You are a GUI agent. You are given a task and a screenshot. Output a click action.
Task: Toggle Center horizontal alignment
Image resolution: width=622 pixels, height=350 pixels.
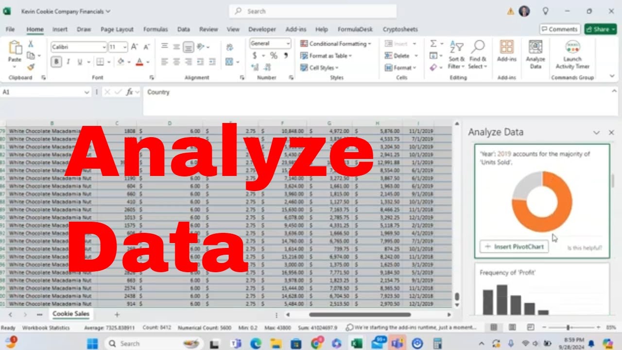[x=176, y=62]
